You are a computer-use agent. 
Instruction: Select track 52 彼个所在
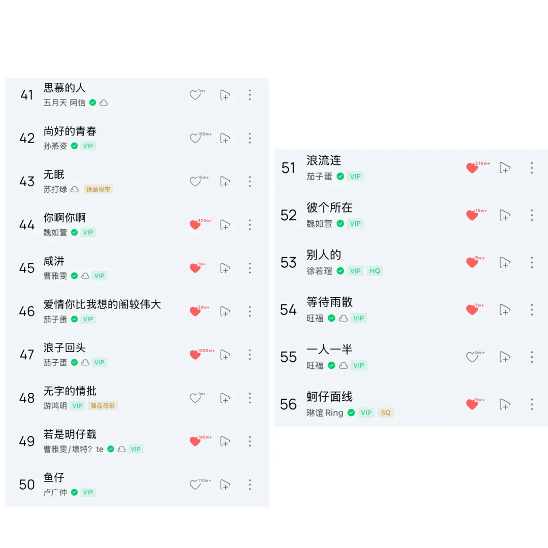click(x=411, y=215)
